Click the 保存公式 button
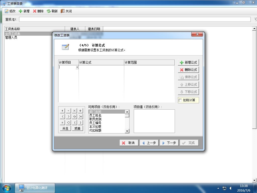Screen dimensions: 257x193 point(188,77)
